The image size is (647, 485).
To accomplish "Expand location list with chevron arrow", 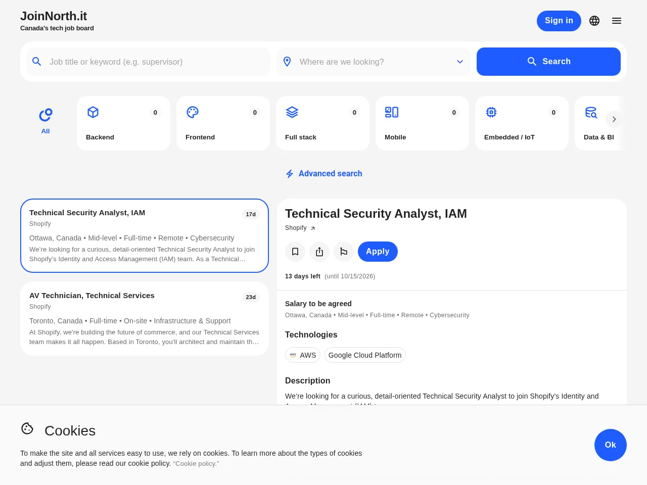I will (x=460, y=62).
